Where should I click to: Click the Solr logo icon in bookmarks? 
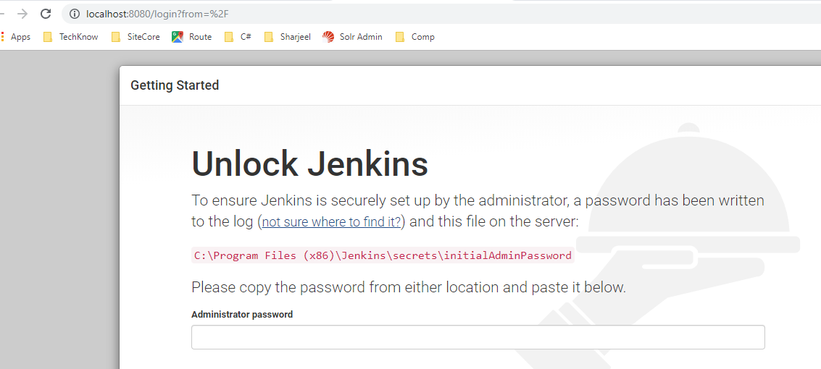(328, 37)
